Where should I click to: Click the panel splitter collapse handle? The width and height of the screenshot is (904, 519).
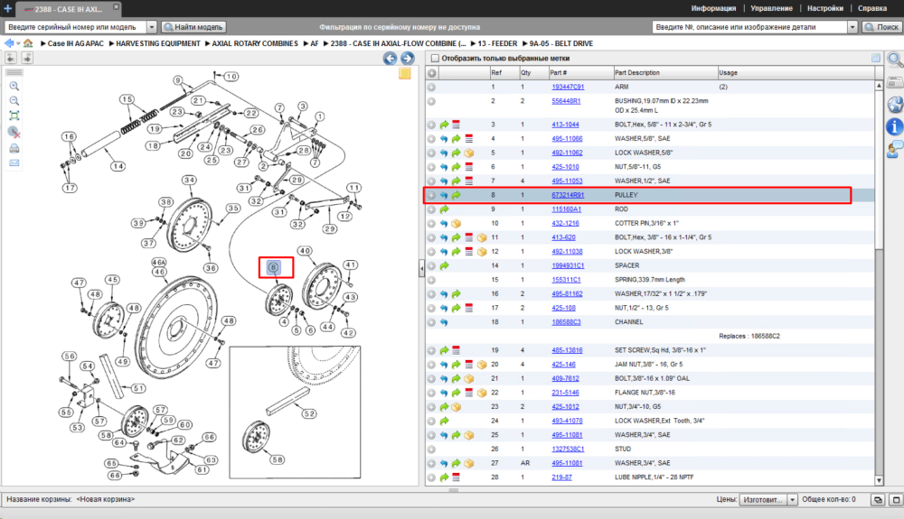click(421, 268)
